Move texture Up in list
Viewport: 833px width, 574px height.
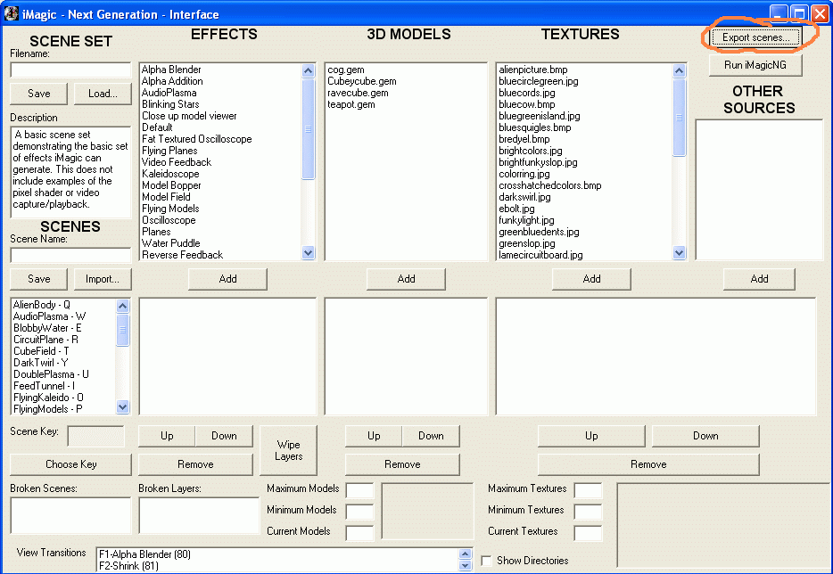(591, 436)
